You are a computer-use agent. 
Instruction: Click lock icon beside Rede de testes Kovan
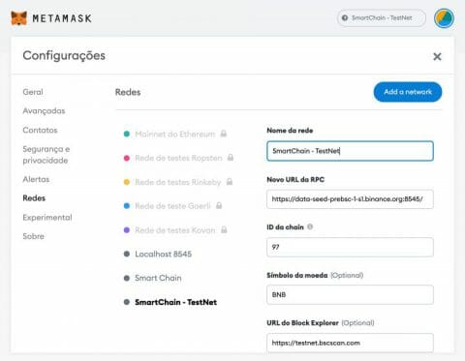(224, 229)
